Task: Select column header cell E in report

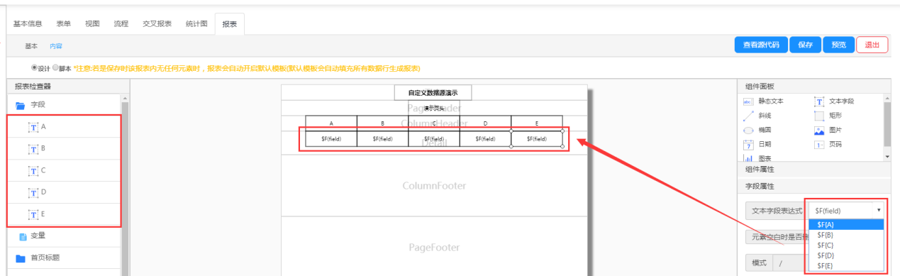Action: [x=537, y=123]
